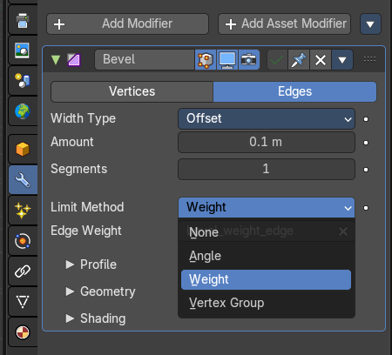392x355 pixels.
Task: Open the Object Data mesh tab
Action: [23, 302]
